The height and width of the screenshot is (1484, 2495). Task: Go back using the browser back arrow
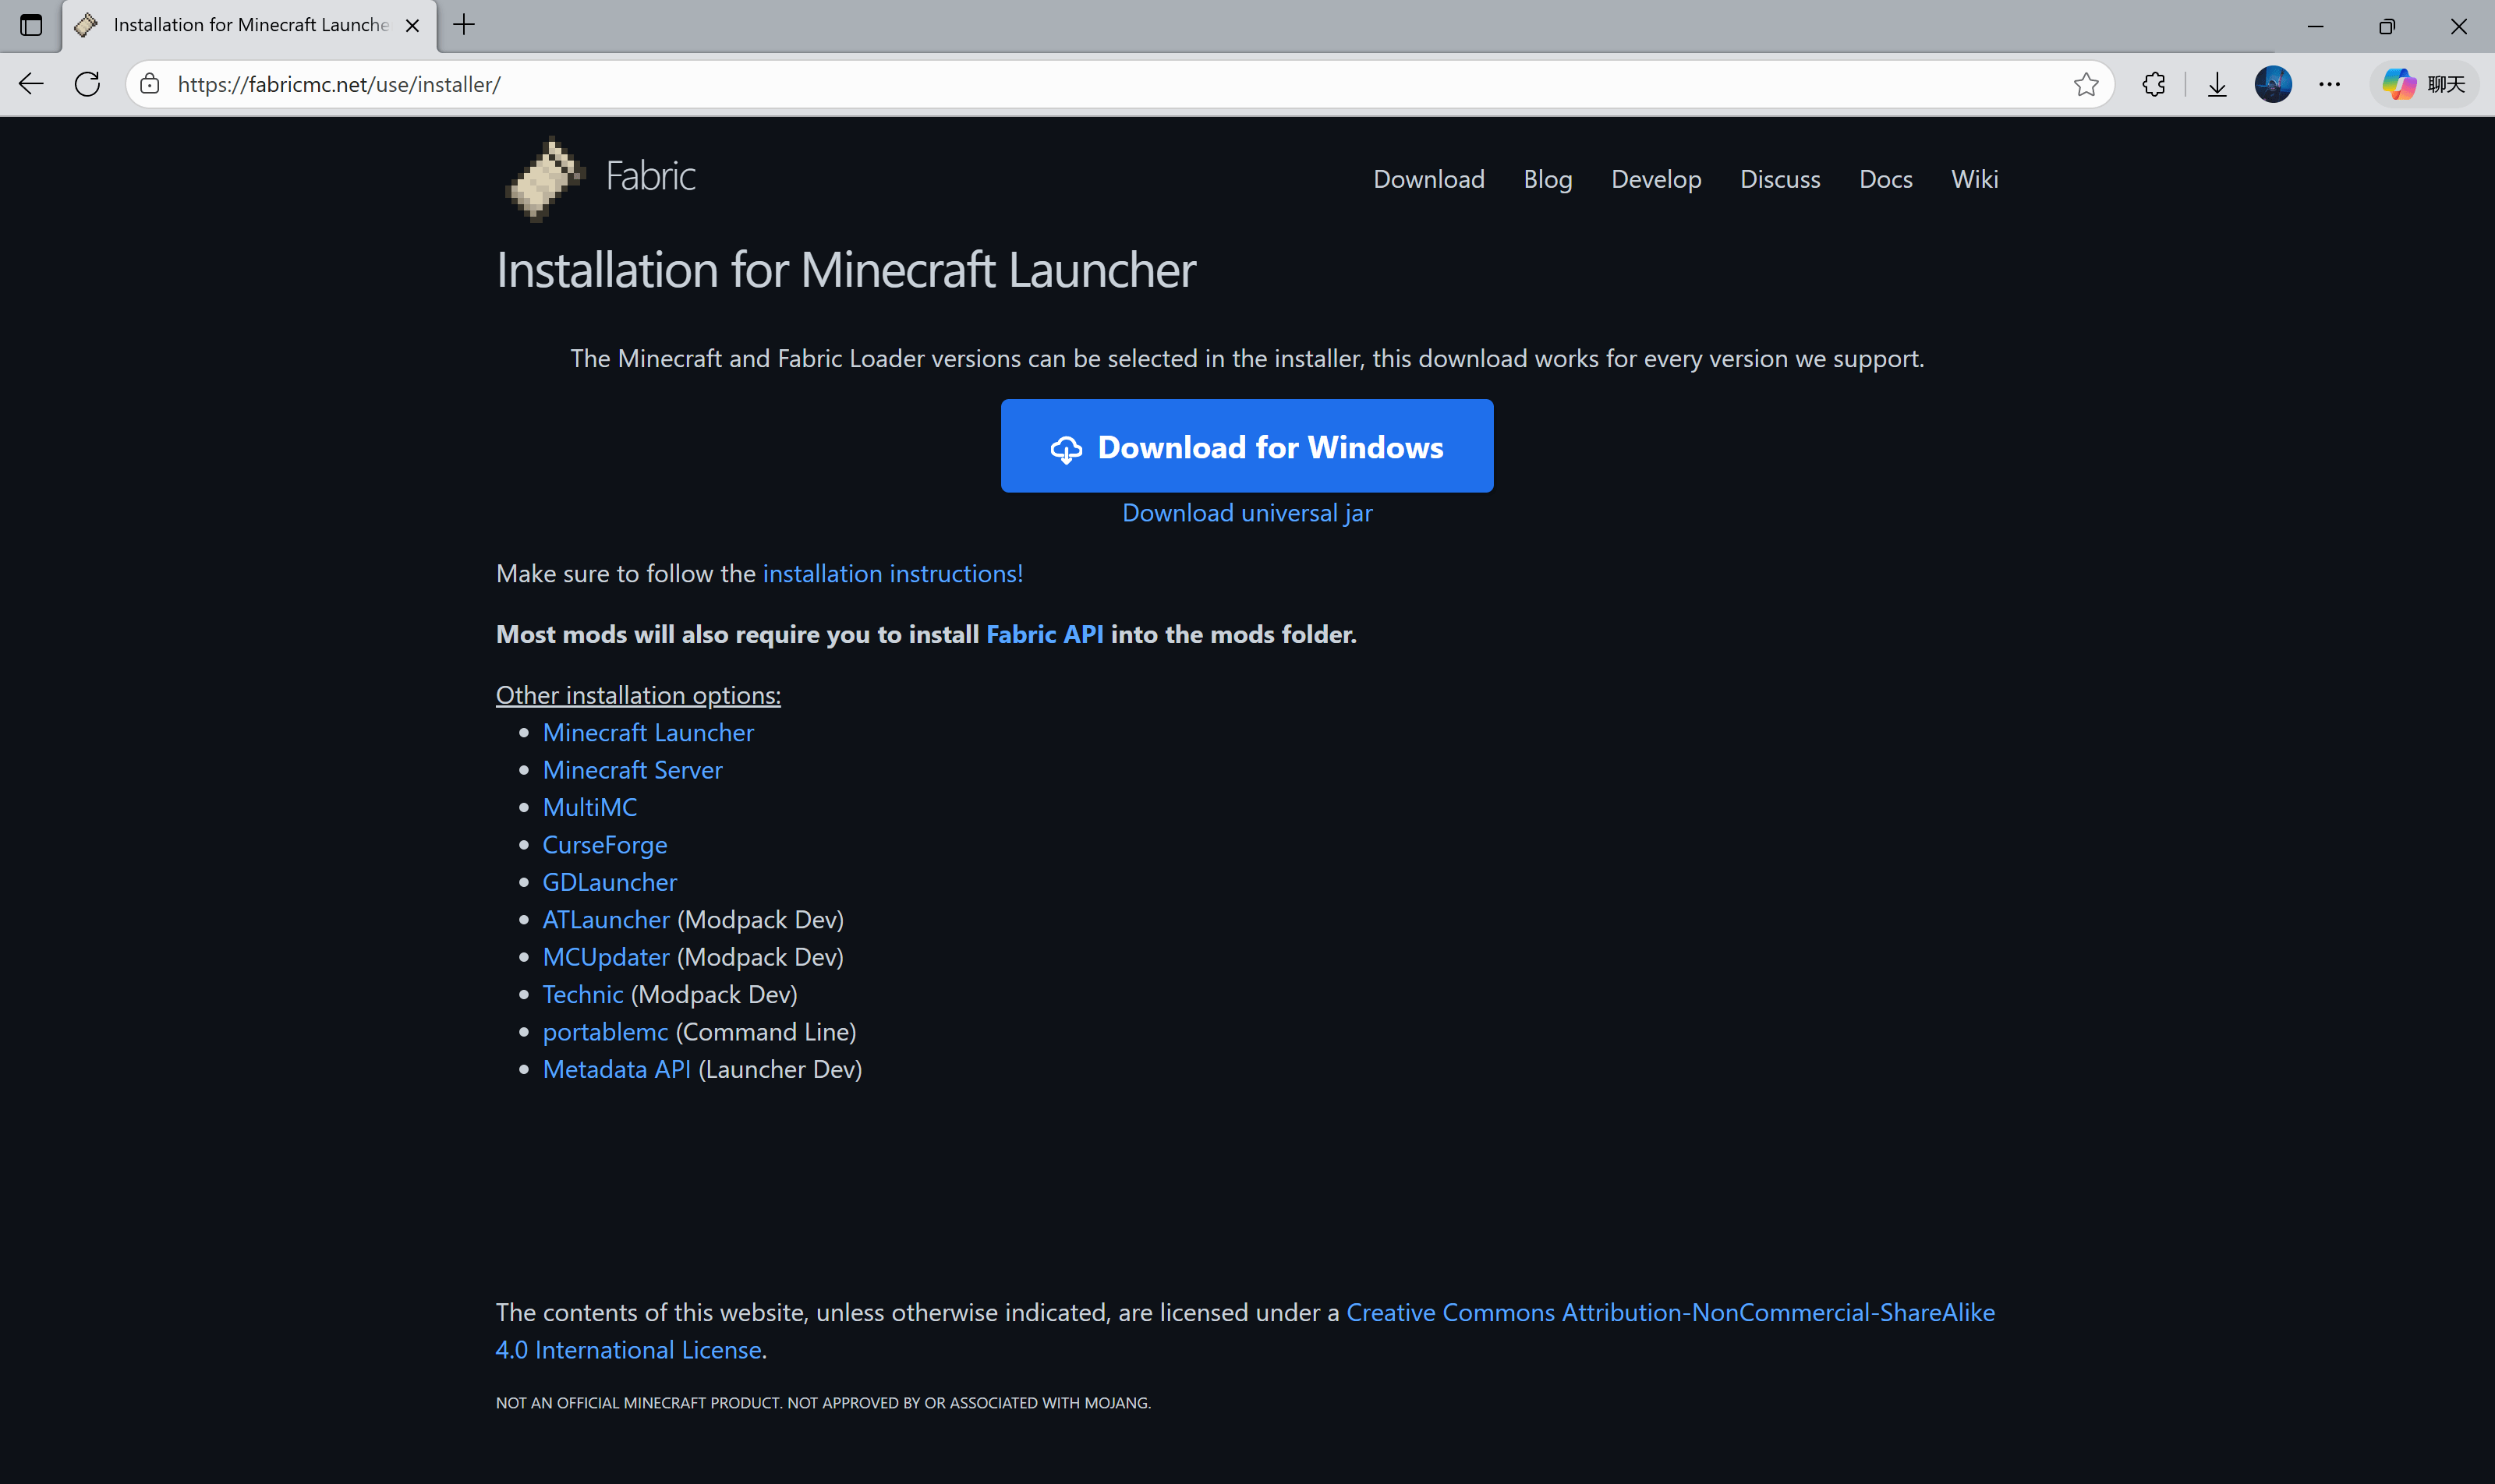coord(32,84)
